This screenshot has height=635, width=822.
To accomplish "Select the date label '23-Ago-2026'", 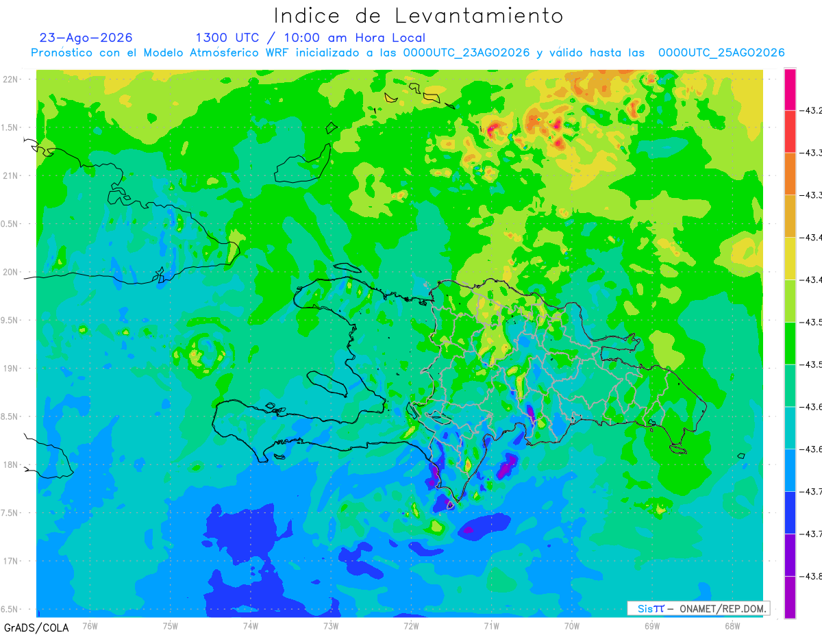I will [86, 38].
